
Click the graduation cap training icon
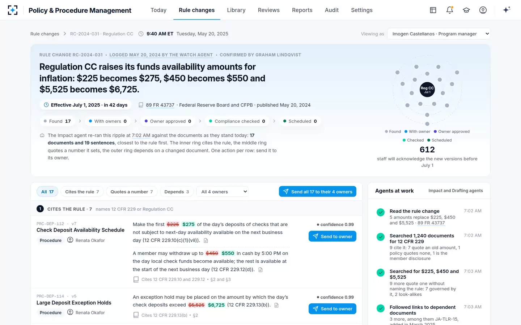point(466,10)
